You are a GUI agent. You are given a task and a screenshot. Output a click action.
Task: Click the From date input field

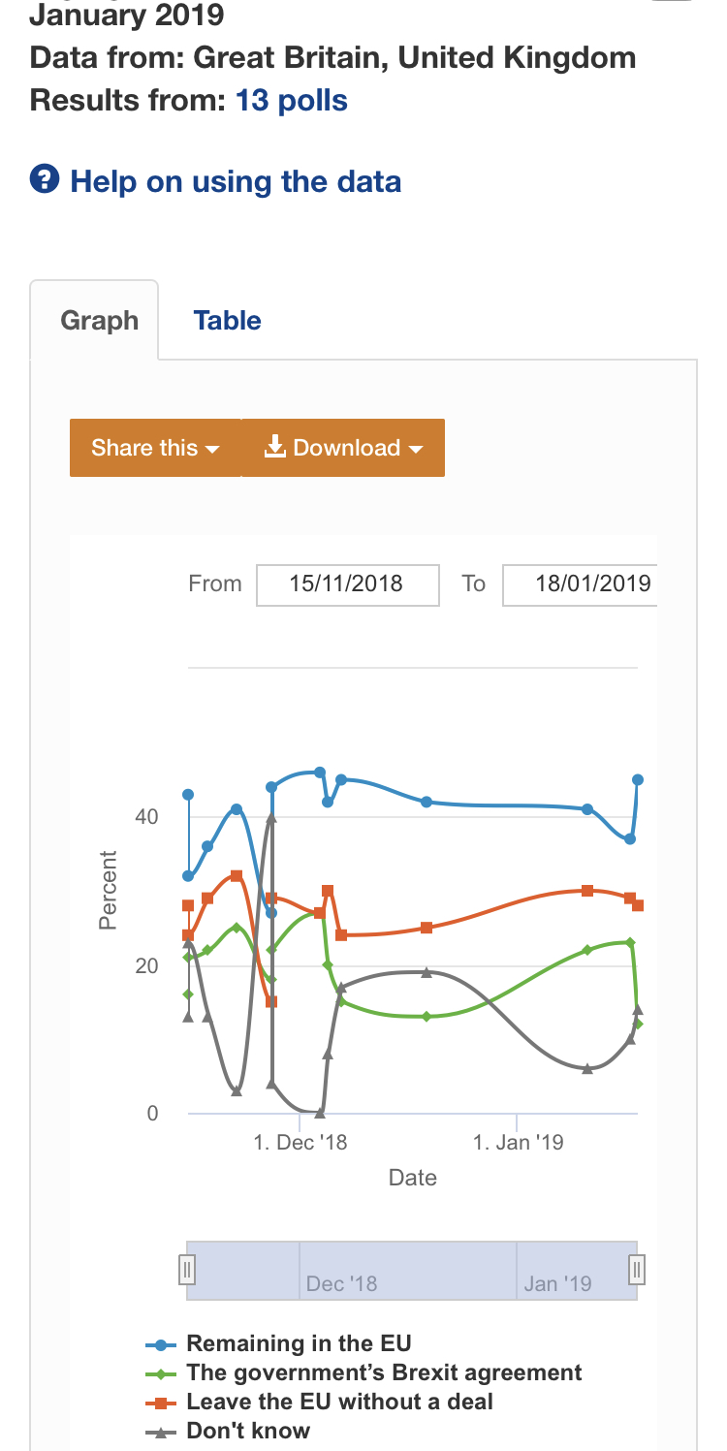click(347, 584)
